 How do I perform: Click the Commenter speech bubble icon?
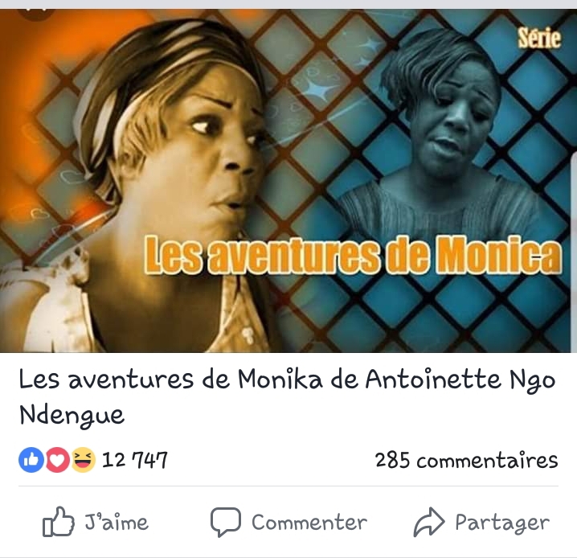tap(226, 522)
